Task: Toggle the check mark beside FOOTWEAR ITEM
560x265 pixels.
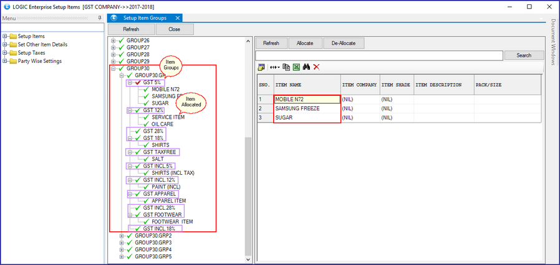Action: (146, 221)
